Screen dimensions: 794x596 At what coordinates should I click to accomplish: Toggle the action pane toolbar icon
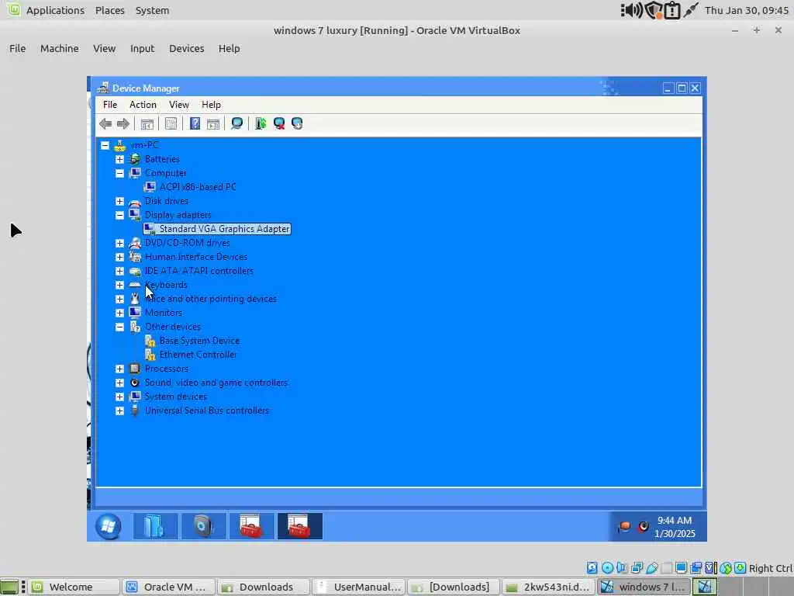point(213,123)
